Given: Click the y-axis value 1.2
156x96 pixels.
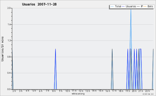Looking at the screenshot, I should click(x=9, y=40).
